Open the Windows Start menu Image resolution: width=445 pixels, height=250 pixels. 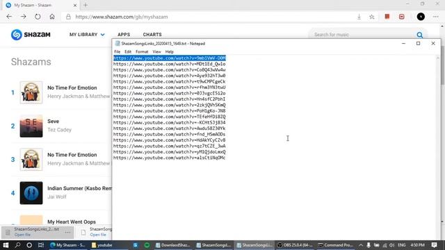6,245
